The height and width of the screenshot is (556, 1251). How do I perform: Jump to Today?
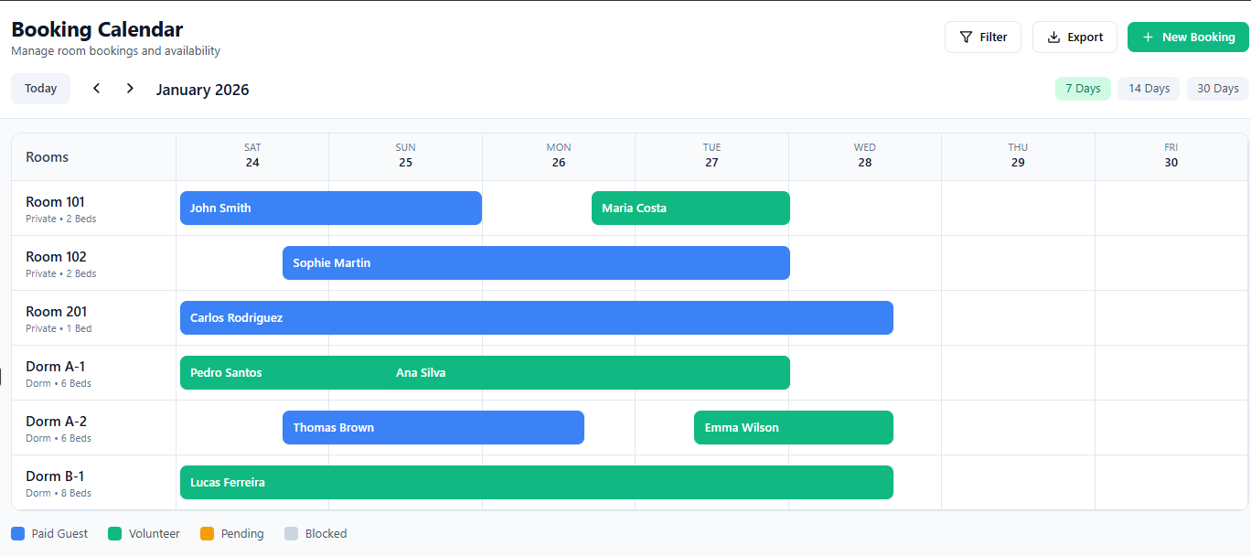point(40,89)
